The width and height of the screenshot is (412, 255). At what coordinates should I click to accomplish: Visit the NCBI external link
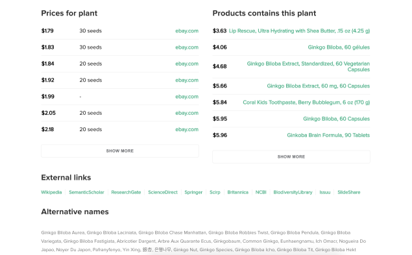261,192
